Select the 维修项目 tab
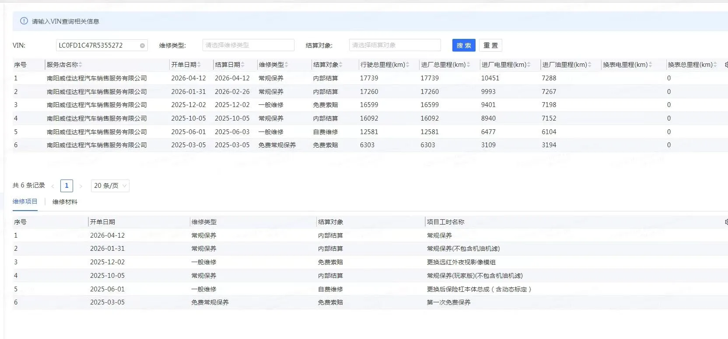The height and width of the screenshot is (339, 728). tap(25, 201)
